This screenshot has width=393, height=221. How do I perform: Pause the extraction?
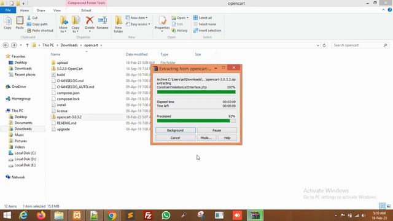[x=217, y=130]
